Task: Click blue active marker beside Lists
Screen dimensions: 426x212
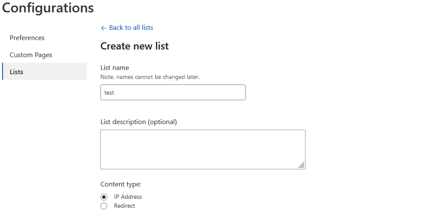Action: pyautogui.click(x=3, y=71)
